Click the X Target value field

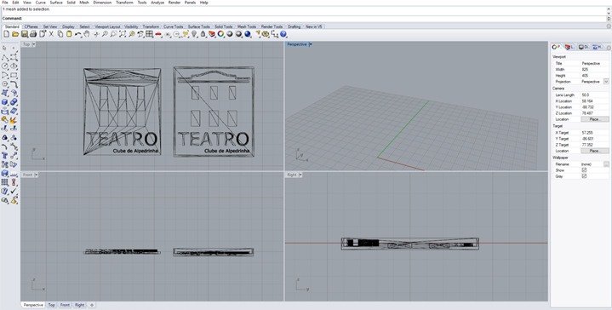click(594, 133)
